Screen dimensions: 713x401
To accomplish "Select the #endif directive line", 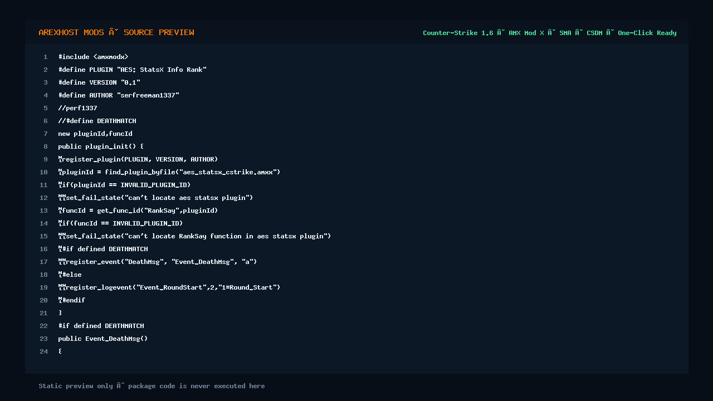I will 72,300.
